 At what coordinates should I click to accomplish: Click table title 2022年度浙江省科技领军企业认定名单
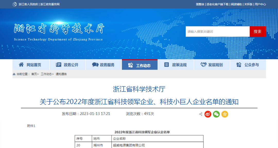tap(142, 132)
